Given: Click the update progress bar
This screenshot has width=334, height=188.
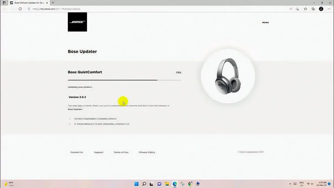Looking at the screenshot, I should pos(124,80).
